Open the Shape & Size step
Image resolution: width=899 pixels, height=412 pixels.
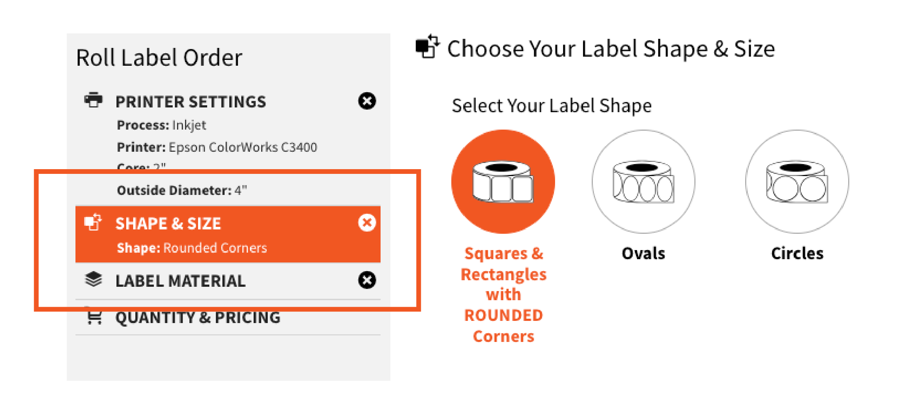168,223
